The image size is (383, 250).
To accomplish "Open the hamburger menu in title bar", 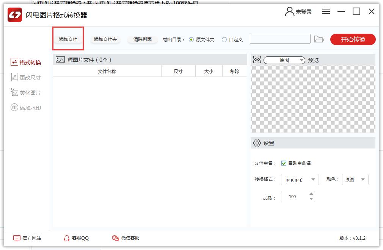I will click(x=326, y=12).
